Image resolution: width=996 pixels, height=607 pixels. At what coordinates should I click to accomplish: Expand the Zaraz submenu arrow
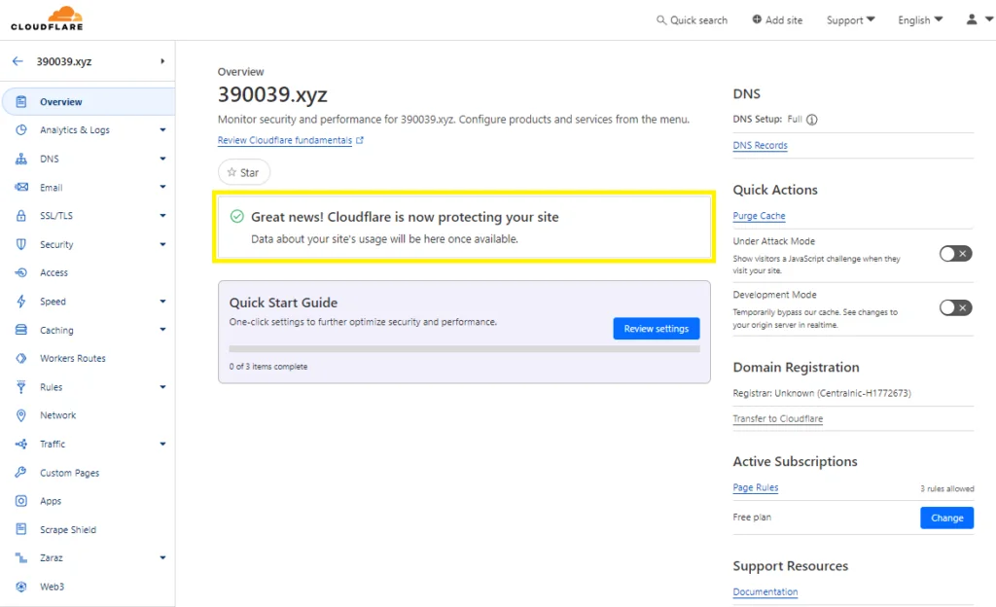click(x=162, y=557)
